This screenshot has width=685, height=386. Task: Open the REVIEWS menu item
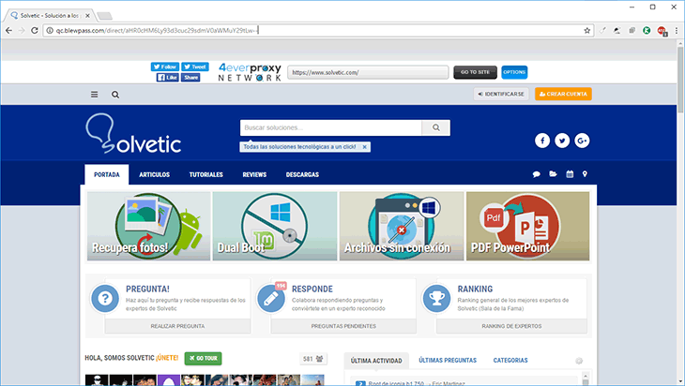254,174
